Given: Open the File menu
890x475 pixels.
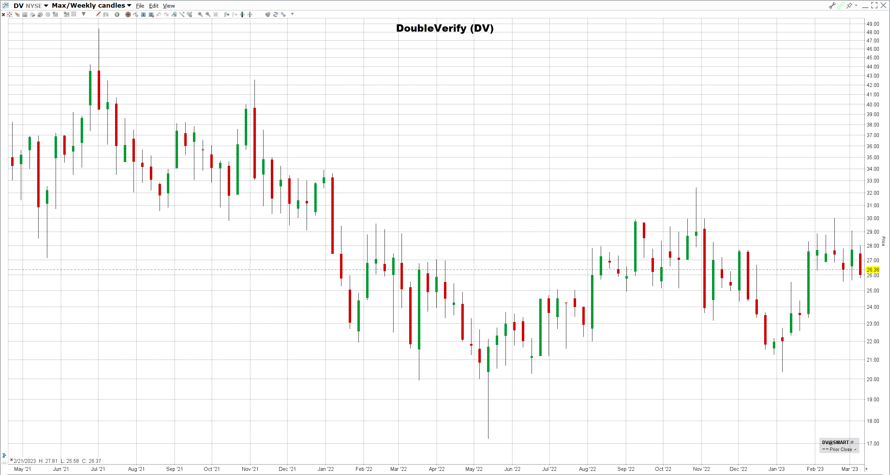Looking at the screenshot, I should (140, 6).
